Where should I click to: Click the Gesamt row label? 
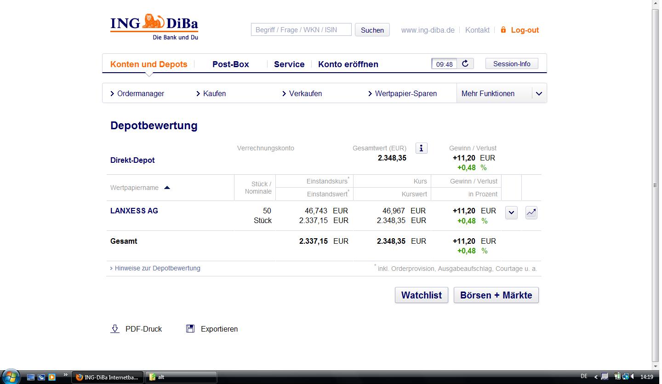point(124,241)
